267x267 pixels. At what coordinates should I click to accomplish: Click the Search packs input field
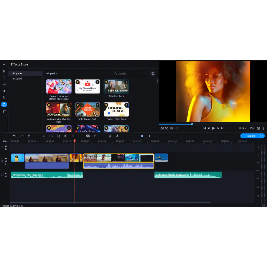pyautogui.click(x=131, y=74)
